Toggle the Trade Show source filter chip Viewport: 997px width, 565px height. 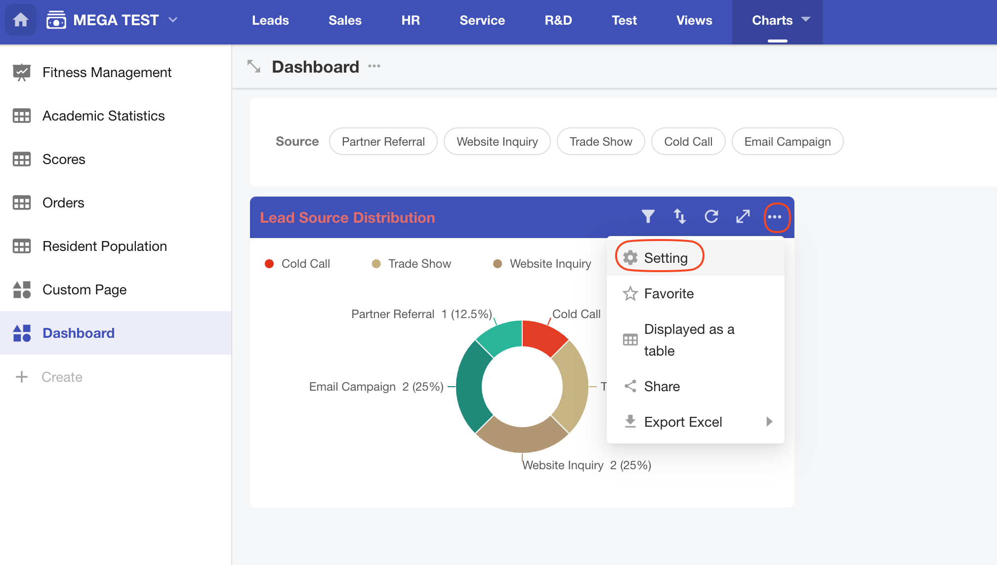(x=600, y=142)
